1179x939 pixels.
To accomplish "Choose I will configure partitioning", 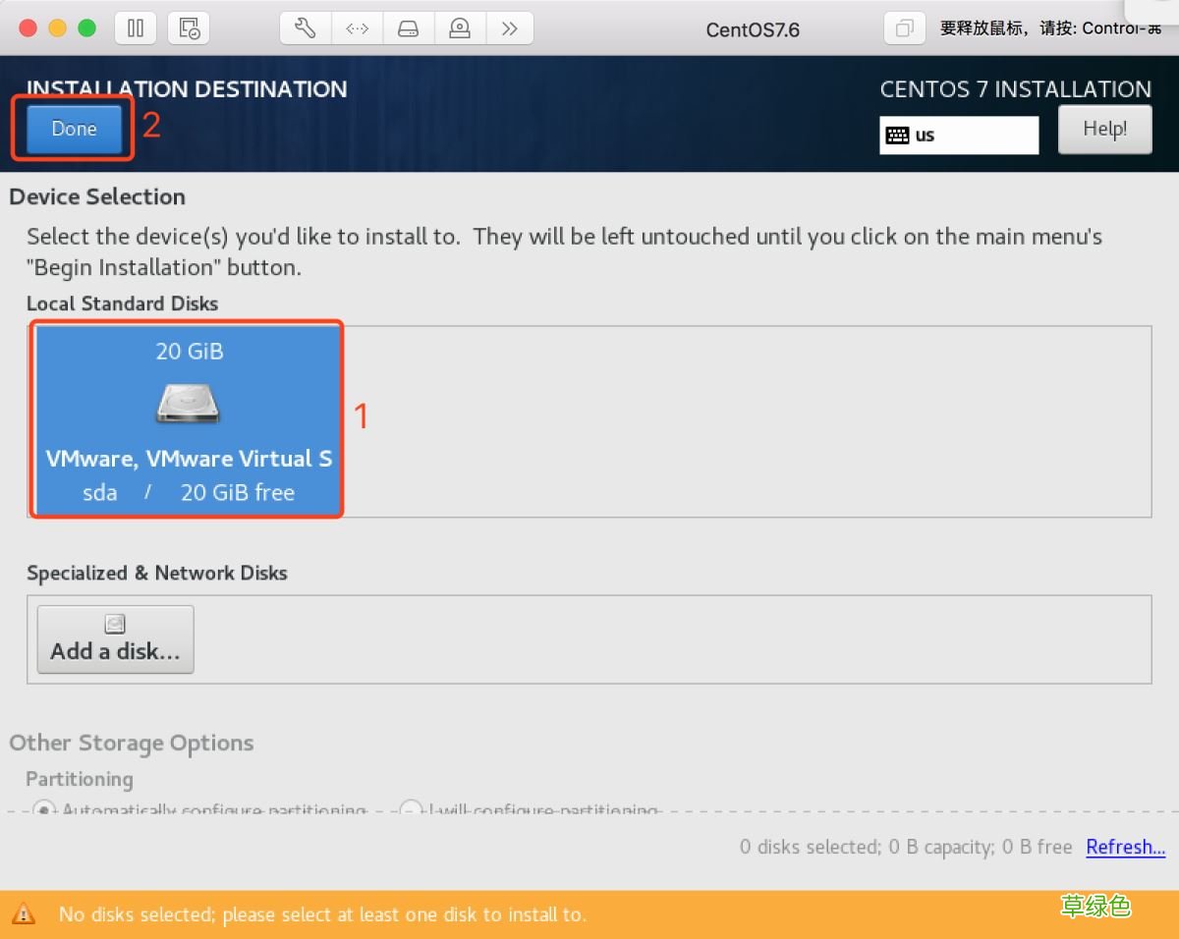I will pos(410,808).
